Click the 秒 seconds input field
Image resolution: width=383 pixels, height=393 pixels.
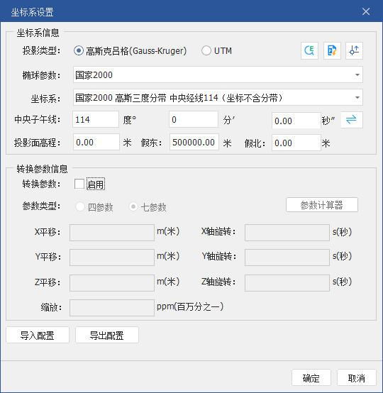(x=296, y=121)
